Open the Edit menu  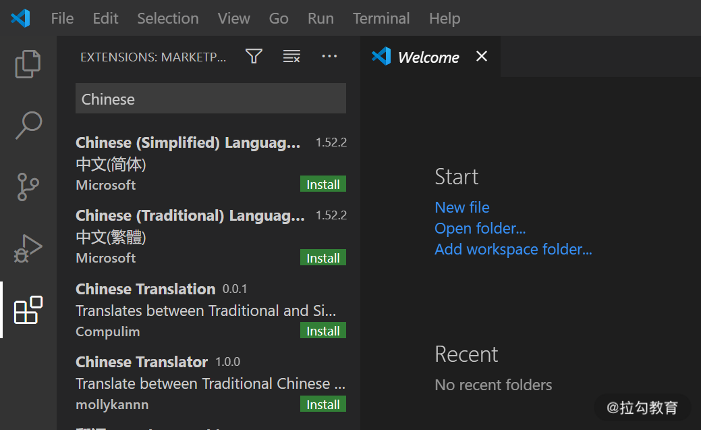(x=105, y=18)
